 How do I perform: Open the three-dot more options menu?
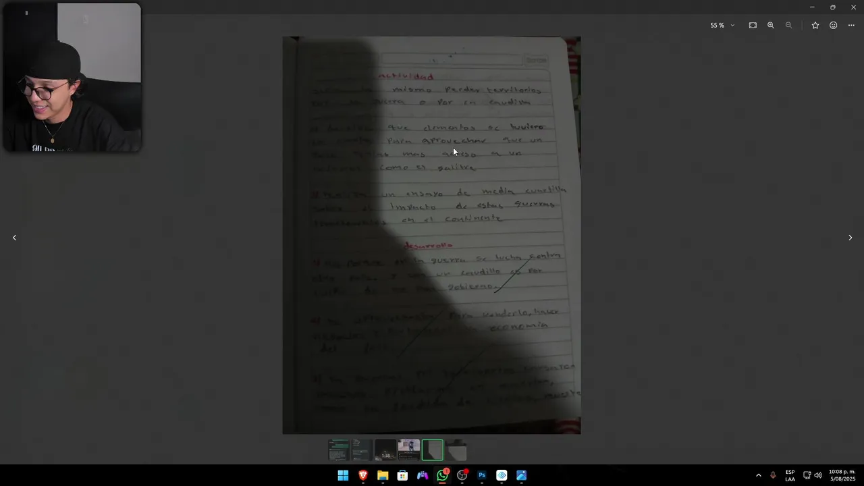(851, 26)
